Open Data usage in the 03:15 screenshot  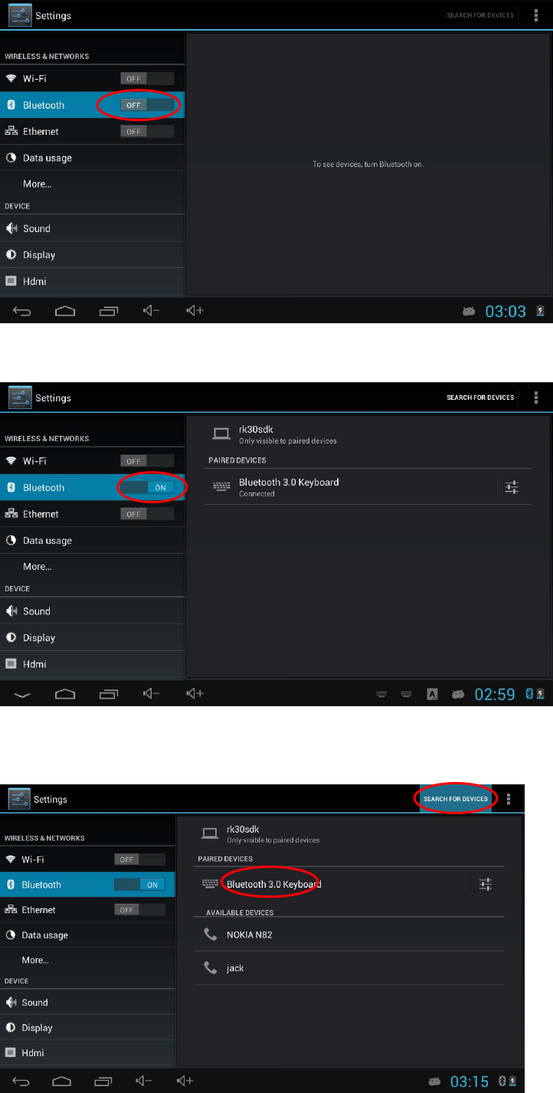click(87, 935)
